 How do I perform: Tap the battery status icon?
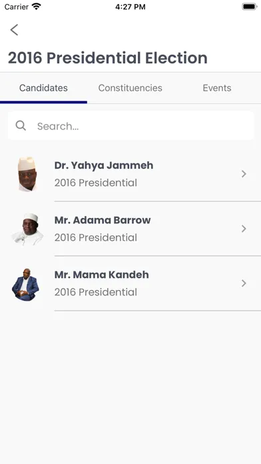pyautogui.click(x=250, y=7)
